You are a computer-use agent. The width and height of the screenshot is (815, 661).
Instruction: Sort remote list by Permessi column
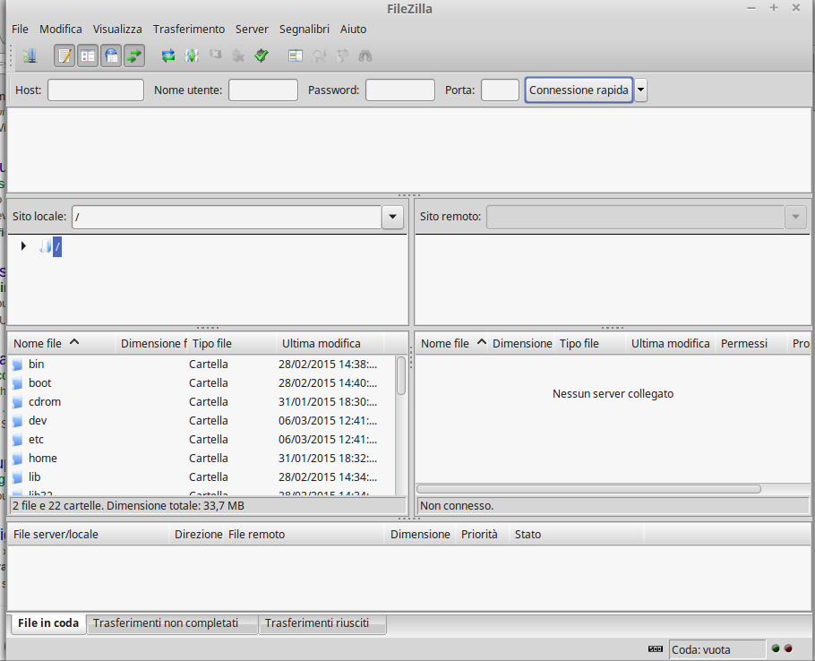click(751, 344)
